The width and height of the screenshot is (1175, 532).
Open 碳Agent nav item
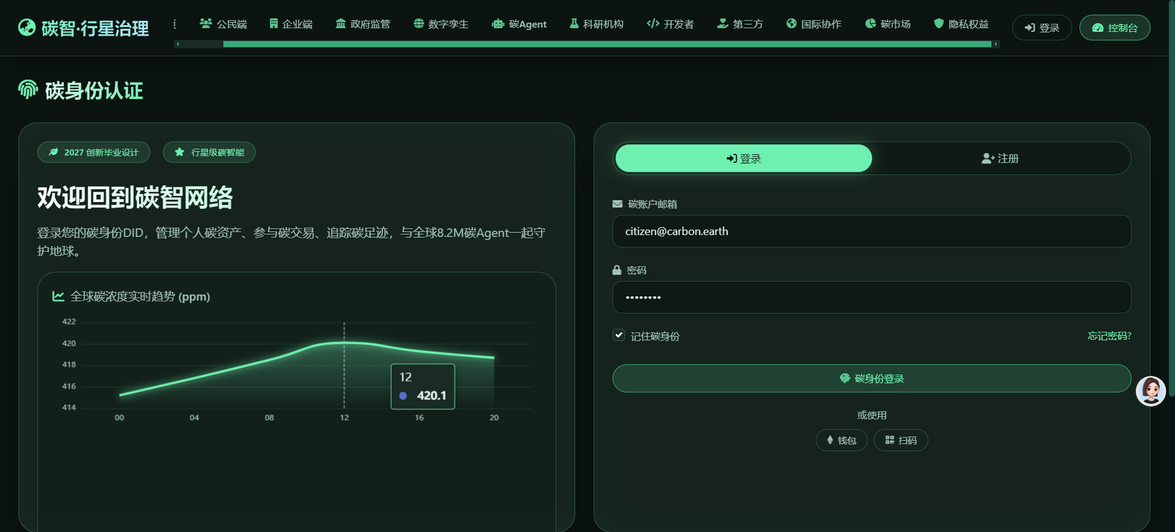520,24
